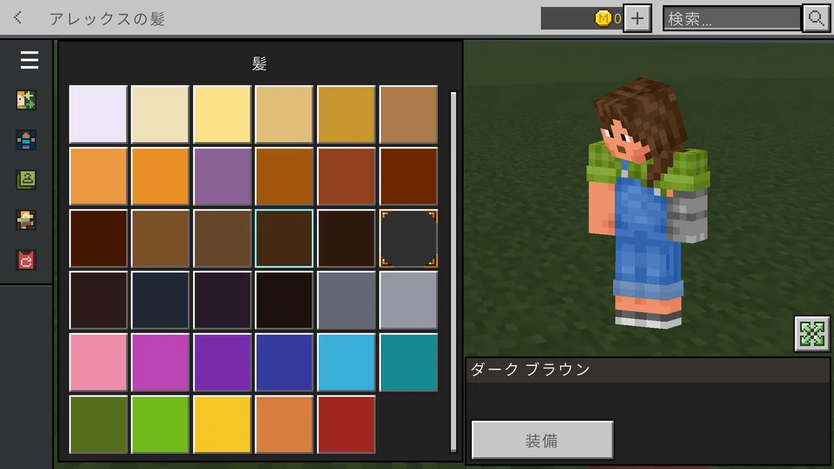The image size is (834, 469).
Task: Pick the lime green hair swatch
Action: click(161, 425)
